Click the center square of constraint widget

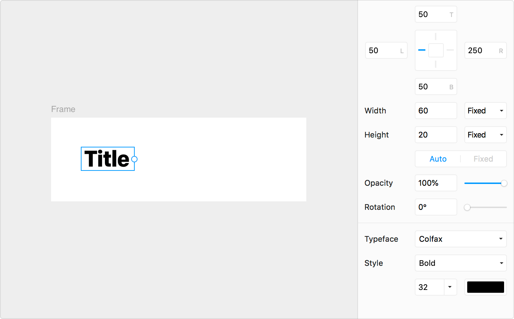(436, 50)
